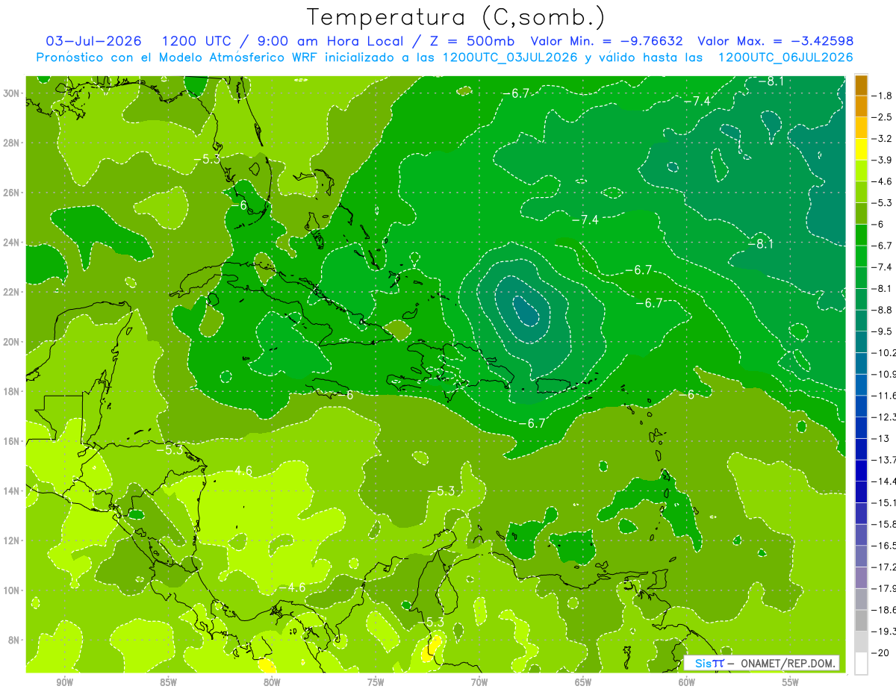Select the "Valor Max. = -3.42598" readout
The image size is (896, 692).
point(775,41)
